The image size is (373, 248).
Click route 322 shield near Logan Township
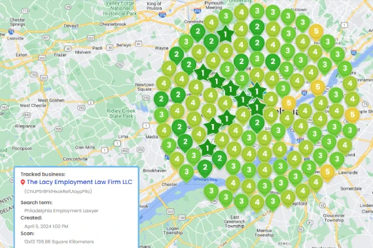tap(170, 211)
